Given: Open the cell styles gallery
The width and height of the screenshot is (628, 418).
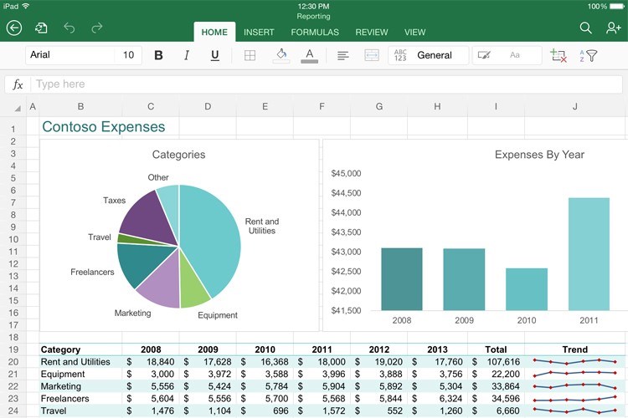Looking at the screenshot, I should tap(507, 55).
